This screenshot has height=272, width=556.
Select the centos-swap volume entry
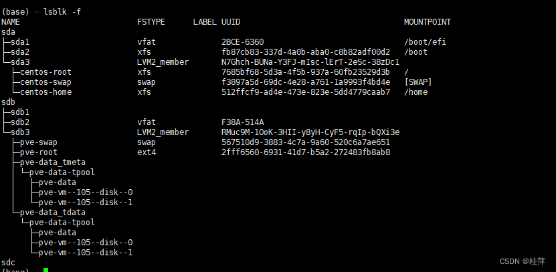[x=45, y=82]
